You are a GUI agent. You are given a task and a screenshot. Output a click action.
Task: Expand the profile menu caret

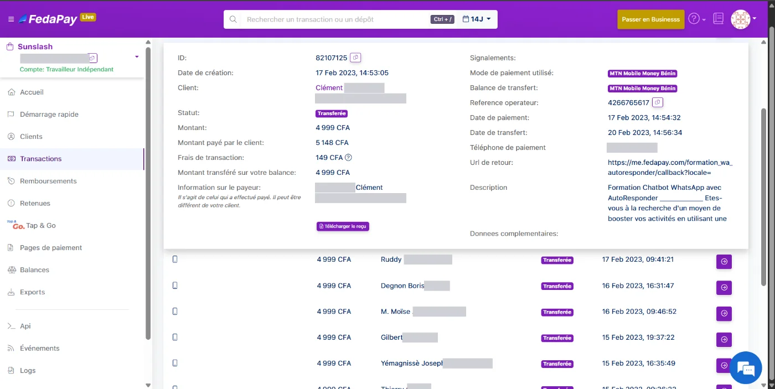(x=755, y=19)
